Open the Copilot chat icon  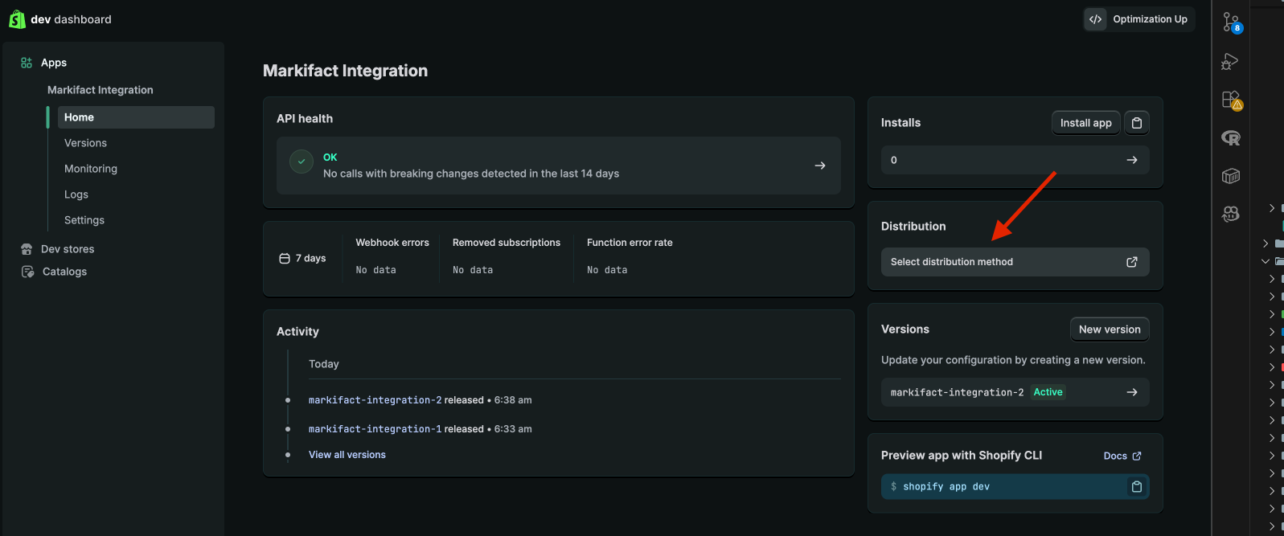pos(1230,214)
